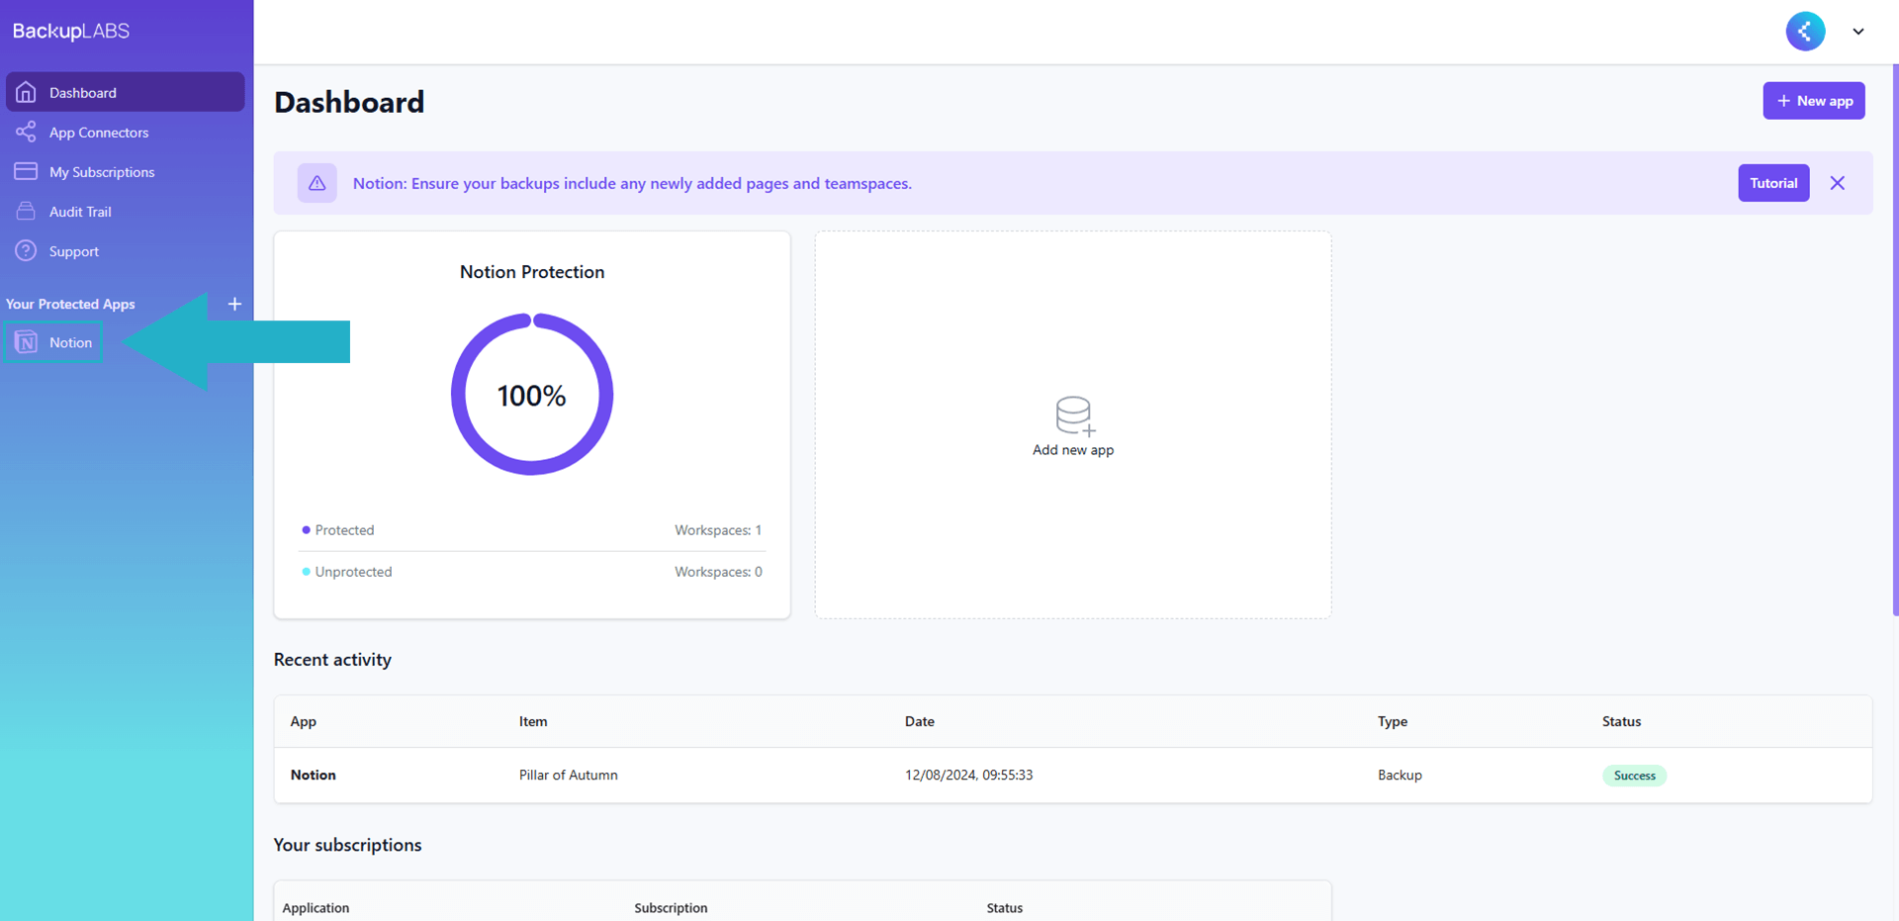Click the Subscription column header
The width and height of the screenshot is (1899, 921).
671,908
